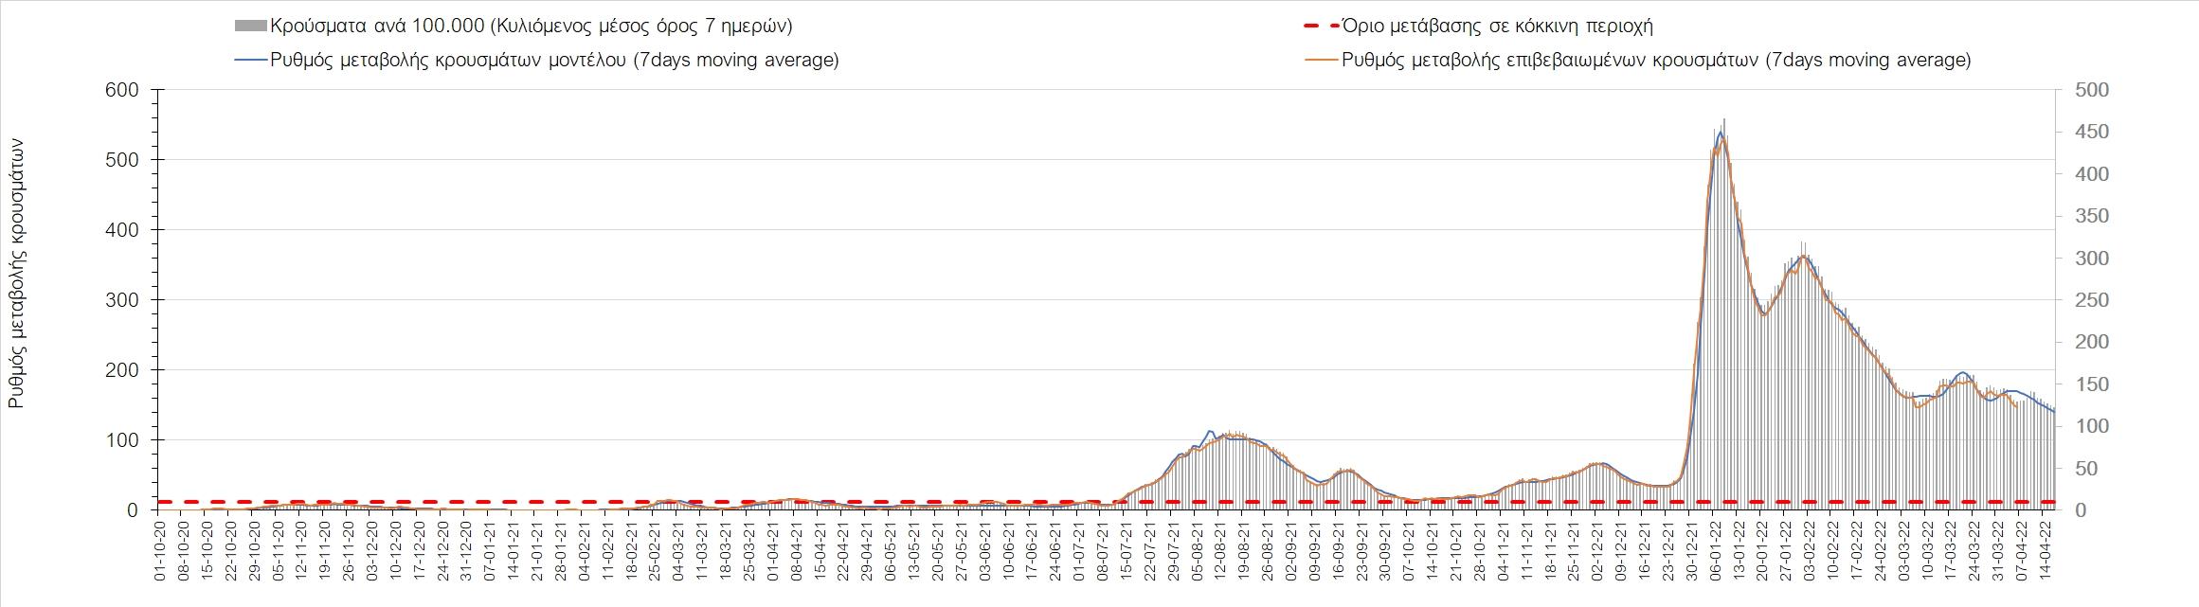Click the orange line legend marker
The image size is (2199, 607).
[x=1321, y=61]
